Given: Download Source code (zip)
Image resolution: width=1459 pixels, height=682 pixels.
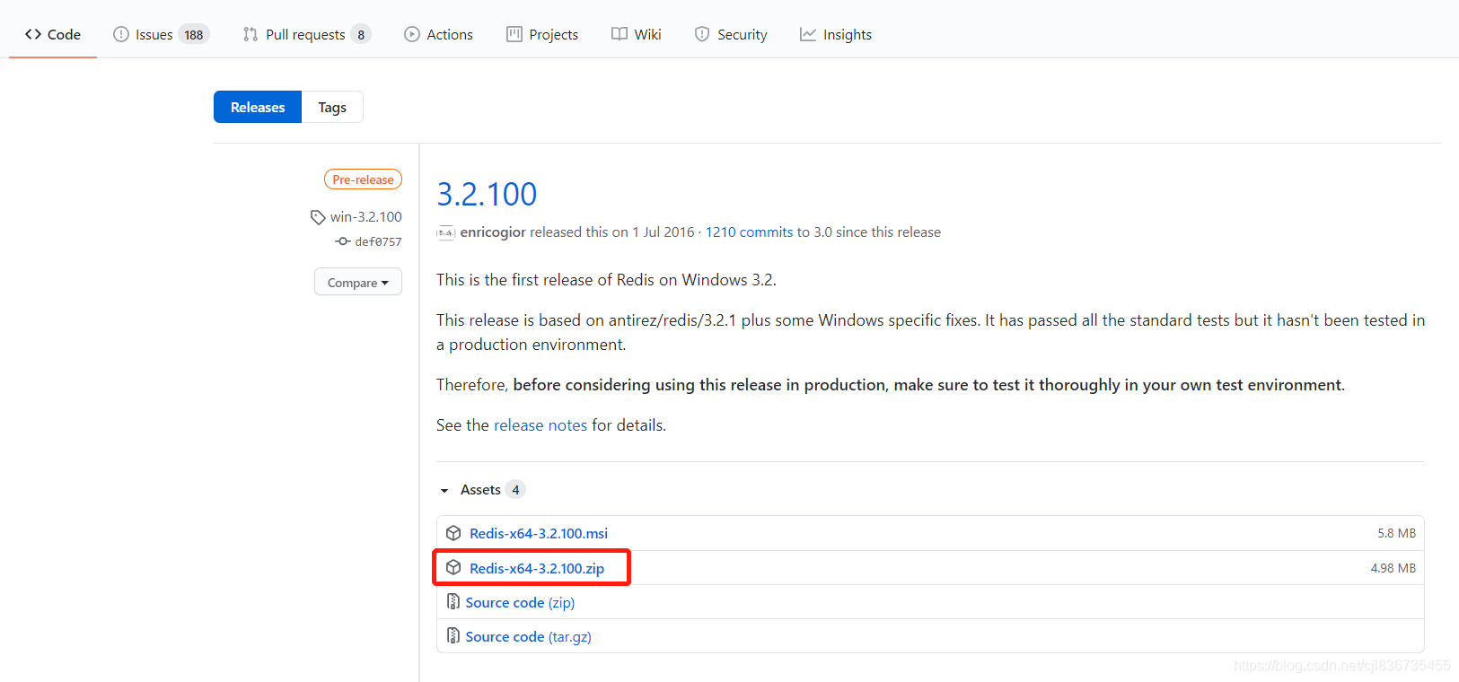Looking at the screenshot, I should point(520,602).
